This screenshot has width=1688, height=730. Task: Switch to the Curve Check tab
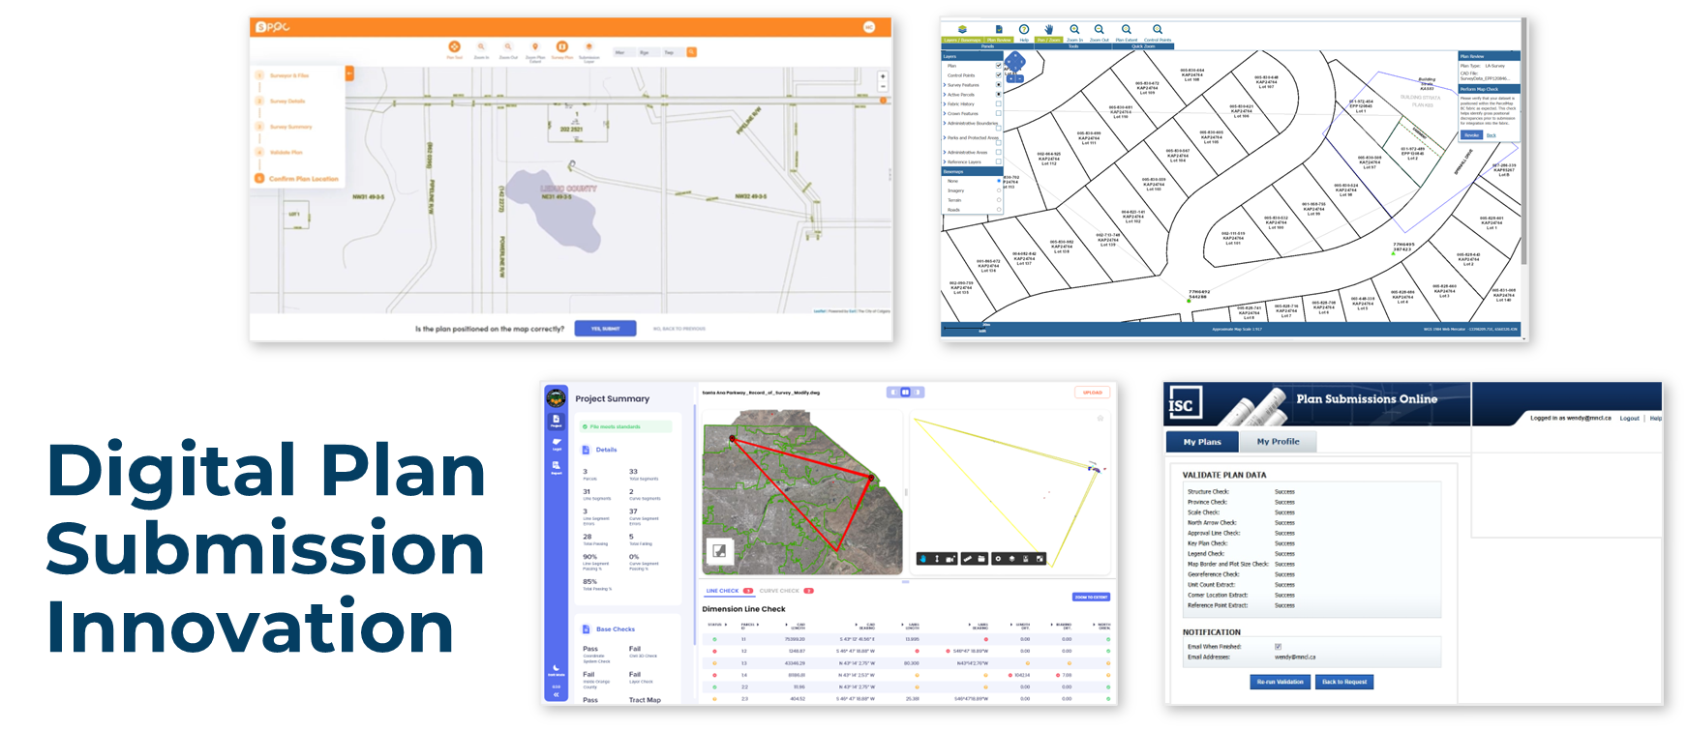779,591
